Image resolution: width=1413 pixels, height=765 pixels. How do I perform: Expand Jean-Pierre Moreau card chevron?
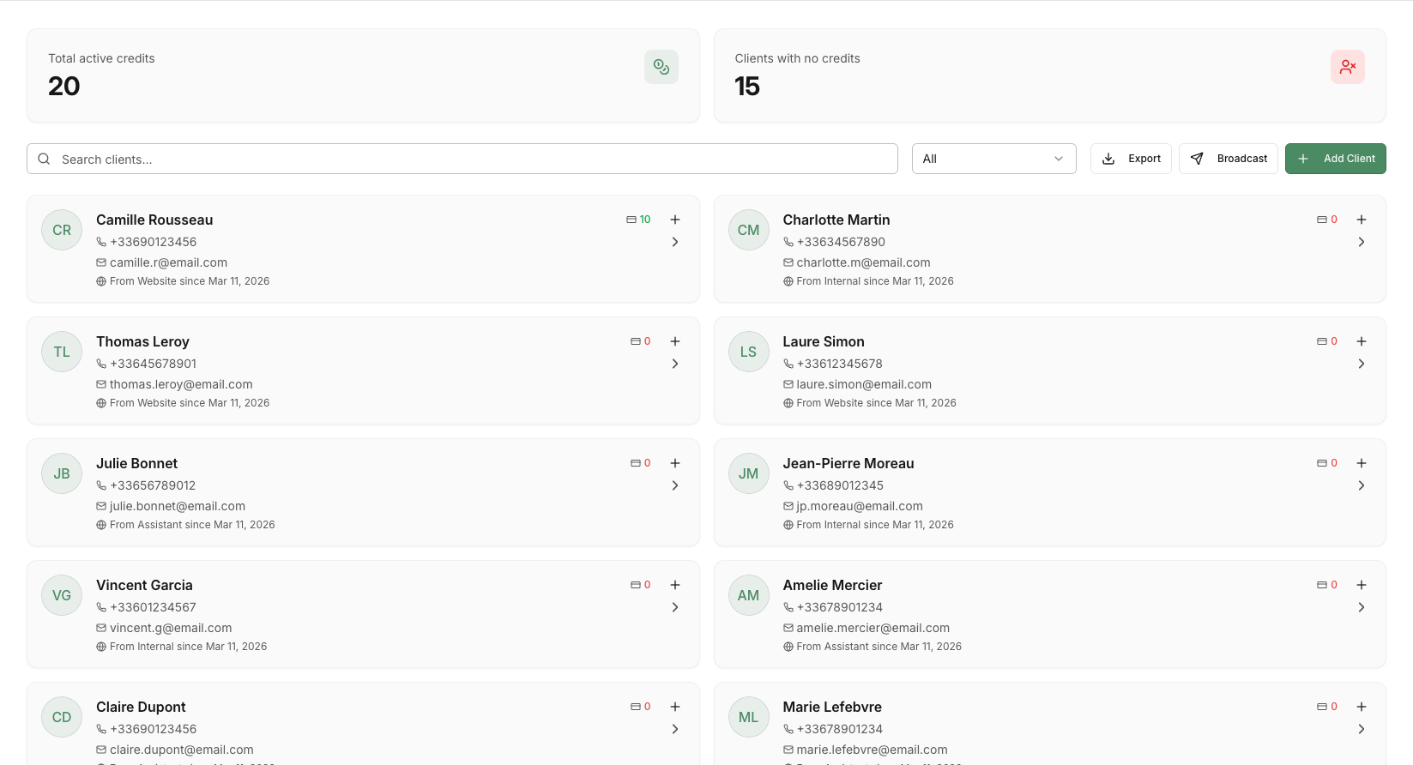pos(1362,485)
